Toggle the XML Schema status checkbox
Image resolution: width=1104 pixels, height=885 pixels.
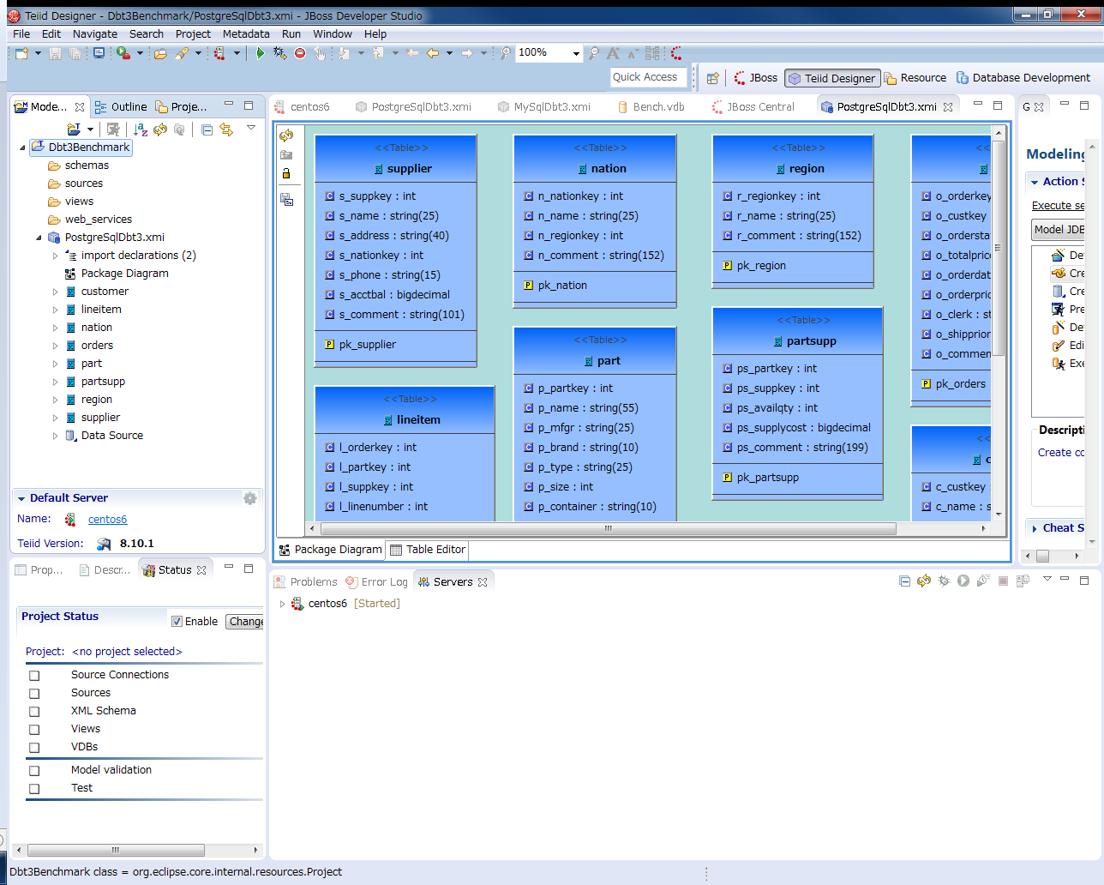tap(34, 712)
